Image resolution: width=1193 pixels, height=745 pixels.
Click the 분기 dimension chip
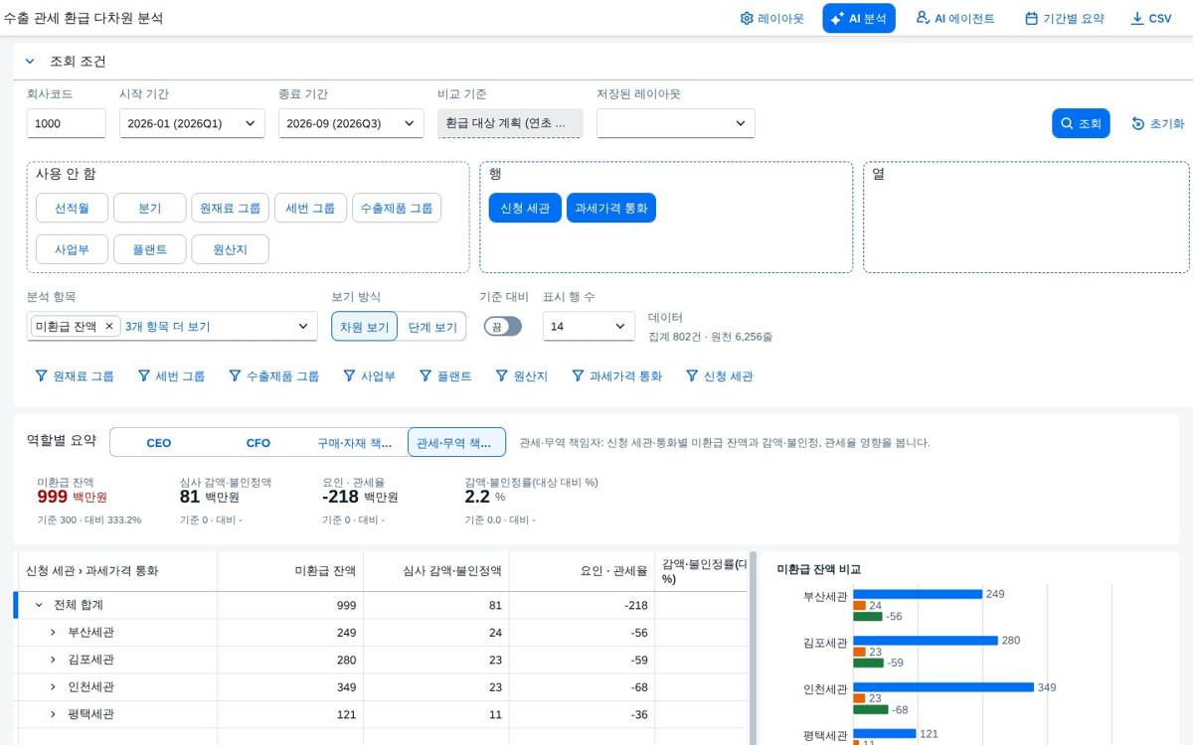(150, 208)
